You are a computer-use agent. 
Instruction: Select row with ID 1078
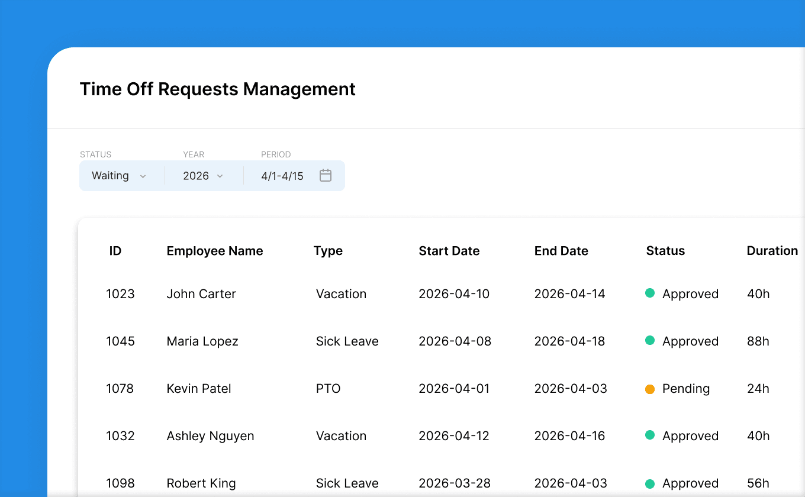[121, 389]
